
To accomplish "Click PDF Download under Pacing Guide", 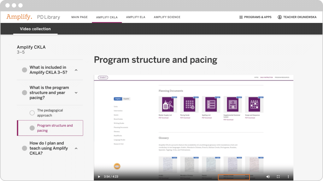I will click(x=185, y=118).
